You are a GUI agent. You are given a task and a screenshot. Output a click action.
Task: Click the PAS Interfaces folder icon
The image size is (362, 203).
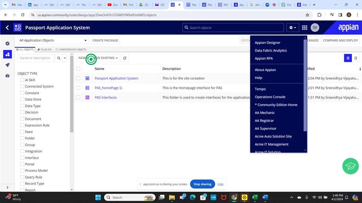pyautogui.click(x=87, y=97)
